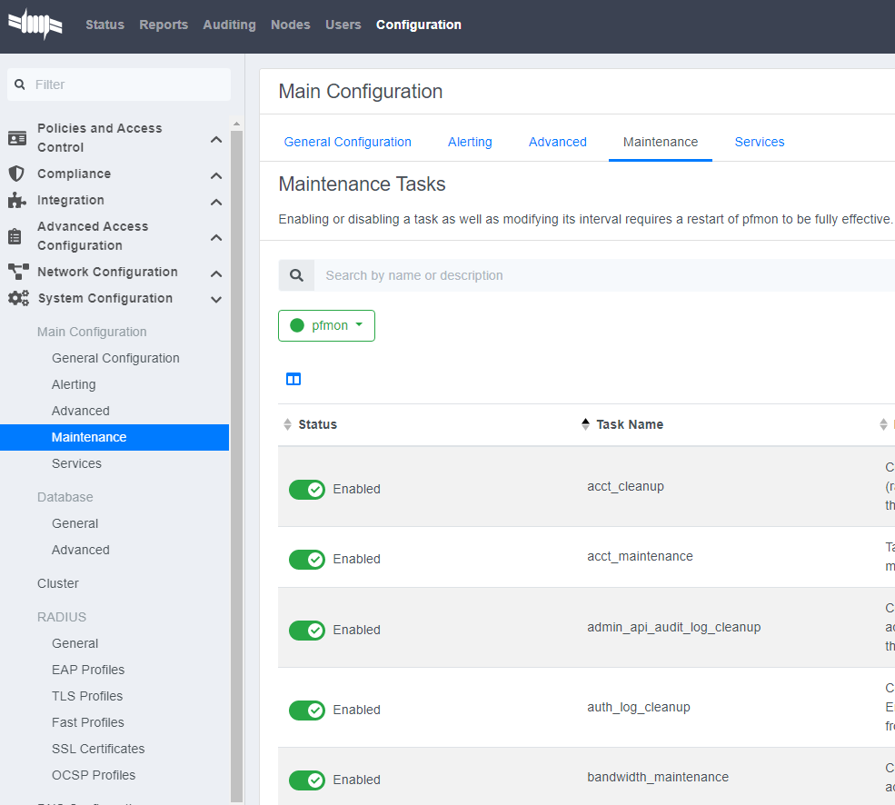Click the sidebar vertical scrollbar
The height and width of the screenshot is (805, 895).
[236, 454]
